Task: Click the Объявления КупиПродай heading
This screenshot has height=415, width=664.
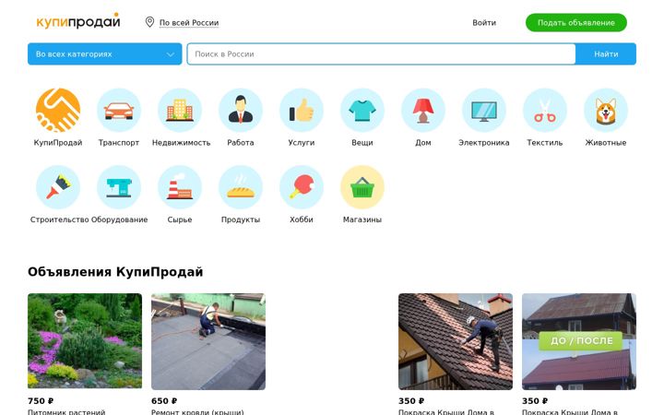Action: [115, 271]
